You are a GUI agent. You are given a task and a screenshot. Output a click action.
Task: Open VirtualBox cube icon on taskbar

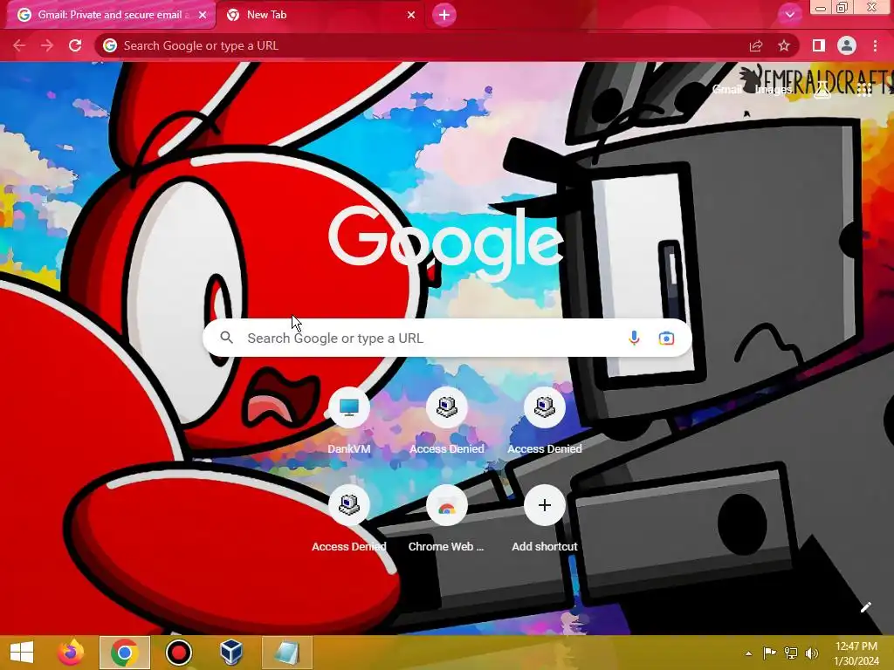[x=231, y=653]
